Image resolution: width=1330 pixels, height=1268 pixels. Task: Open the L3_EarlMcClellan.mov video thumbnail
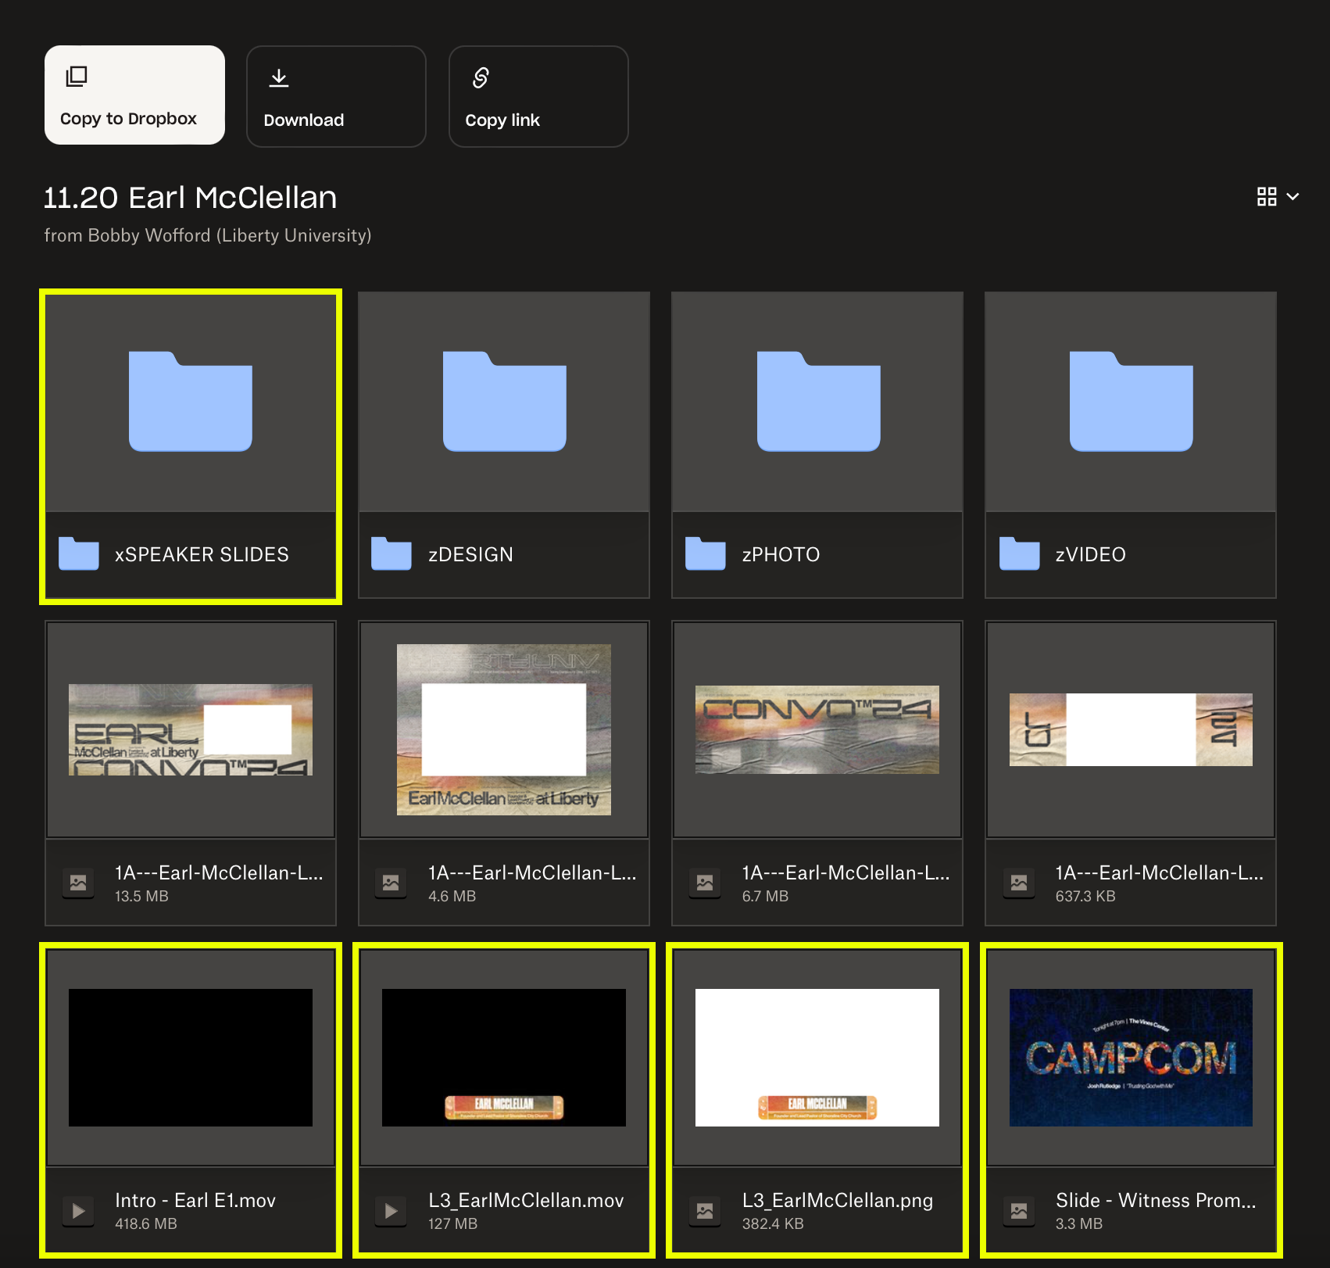click(x=504, y=1058)
